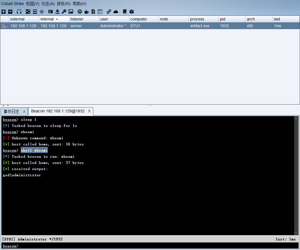Viewport: 300px width, 250px height.
Task: Open the 报告(R) Reporting menu
Action: pos(63,4)
